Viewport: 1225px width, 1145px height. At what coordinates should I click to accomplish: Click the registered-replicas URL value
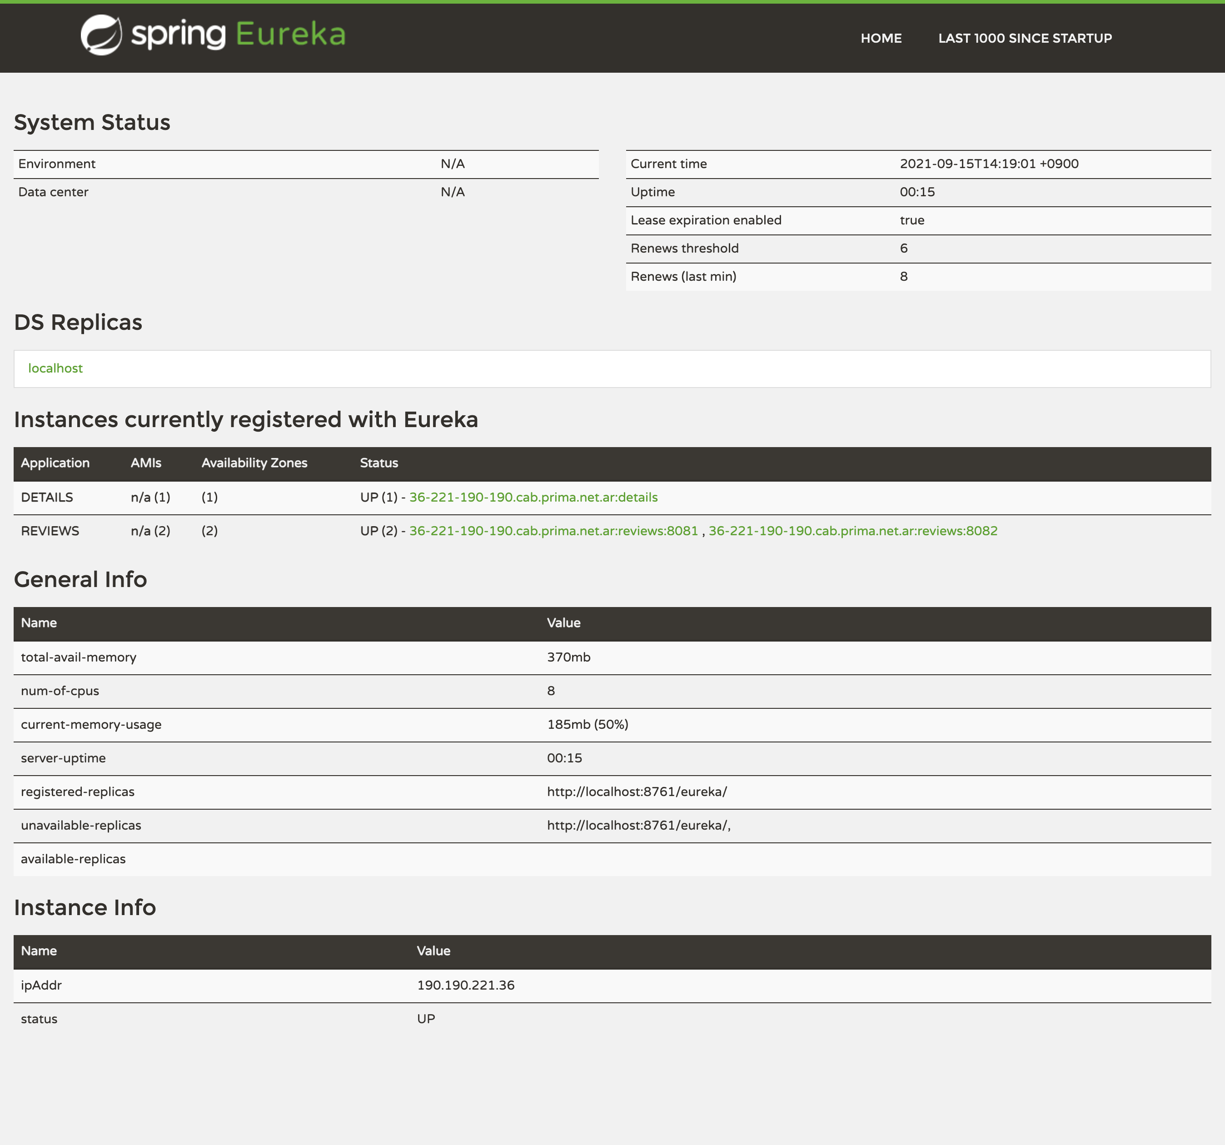point(637,791)
